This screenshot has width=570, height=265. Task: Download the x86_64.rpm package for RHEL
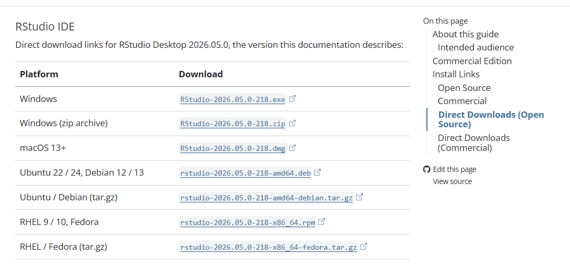click(x=248, y=223)
